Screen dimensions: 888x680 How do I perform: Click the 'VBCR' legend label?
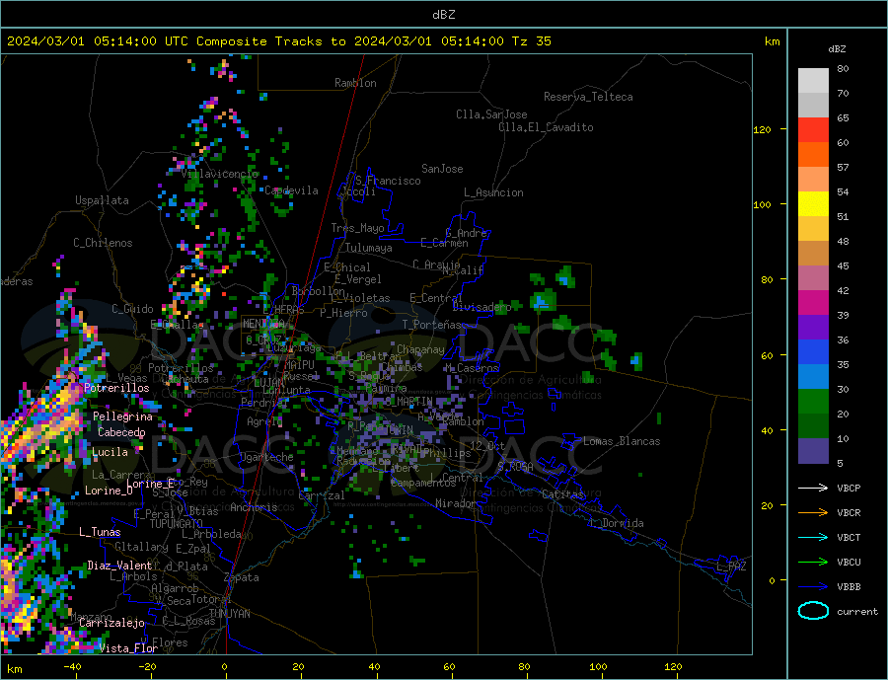(849, 513)
